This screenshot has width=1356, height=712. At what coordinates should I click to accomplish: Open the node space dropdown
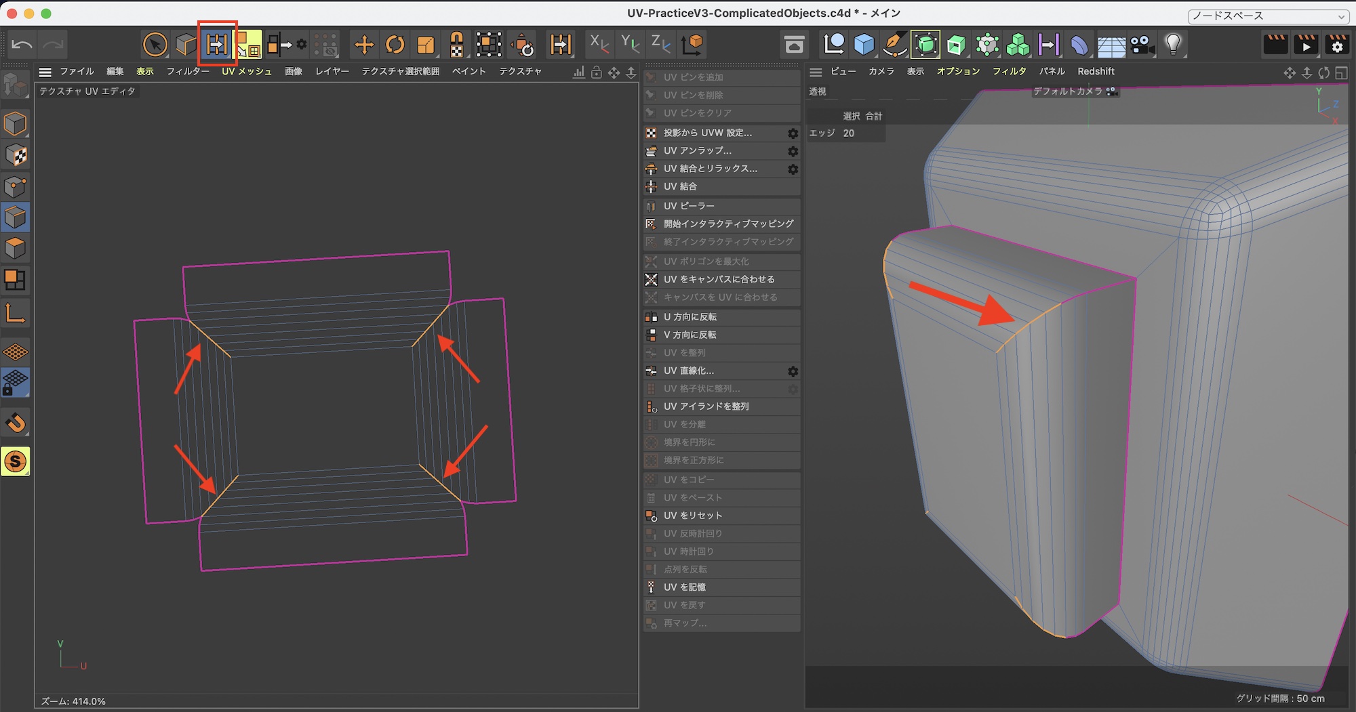point(1267,16)
